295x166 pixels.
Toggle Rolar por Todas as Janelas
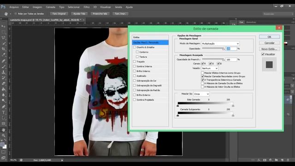click(16, 14)
